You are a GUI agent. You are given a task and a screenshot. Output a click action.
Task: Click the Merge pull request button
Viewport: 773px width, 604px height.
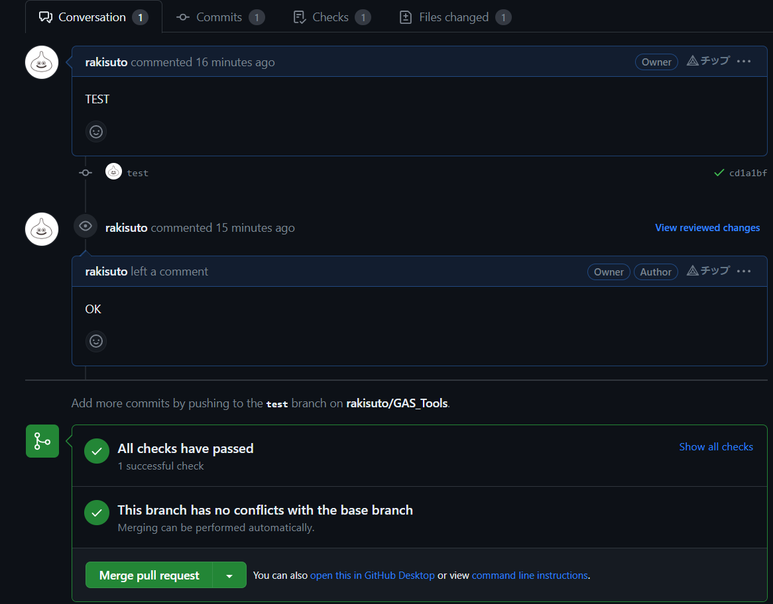(149, 575)
